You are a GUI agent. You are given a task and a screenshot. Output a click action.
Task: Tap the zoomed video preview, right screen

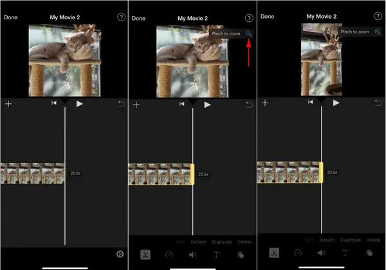(x=322, y=60)
